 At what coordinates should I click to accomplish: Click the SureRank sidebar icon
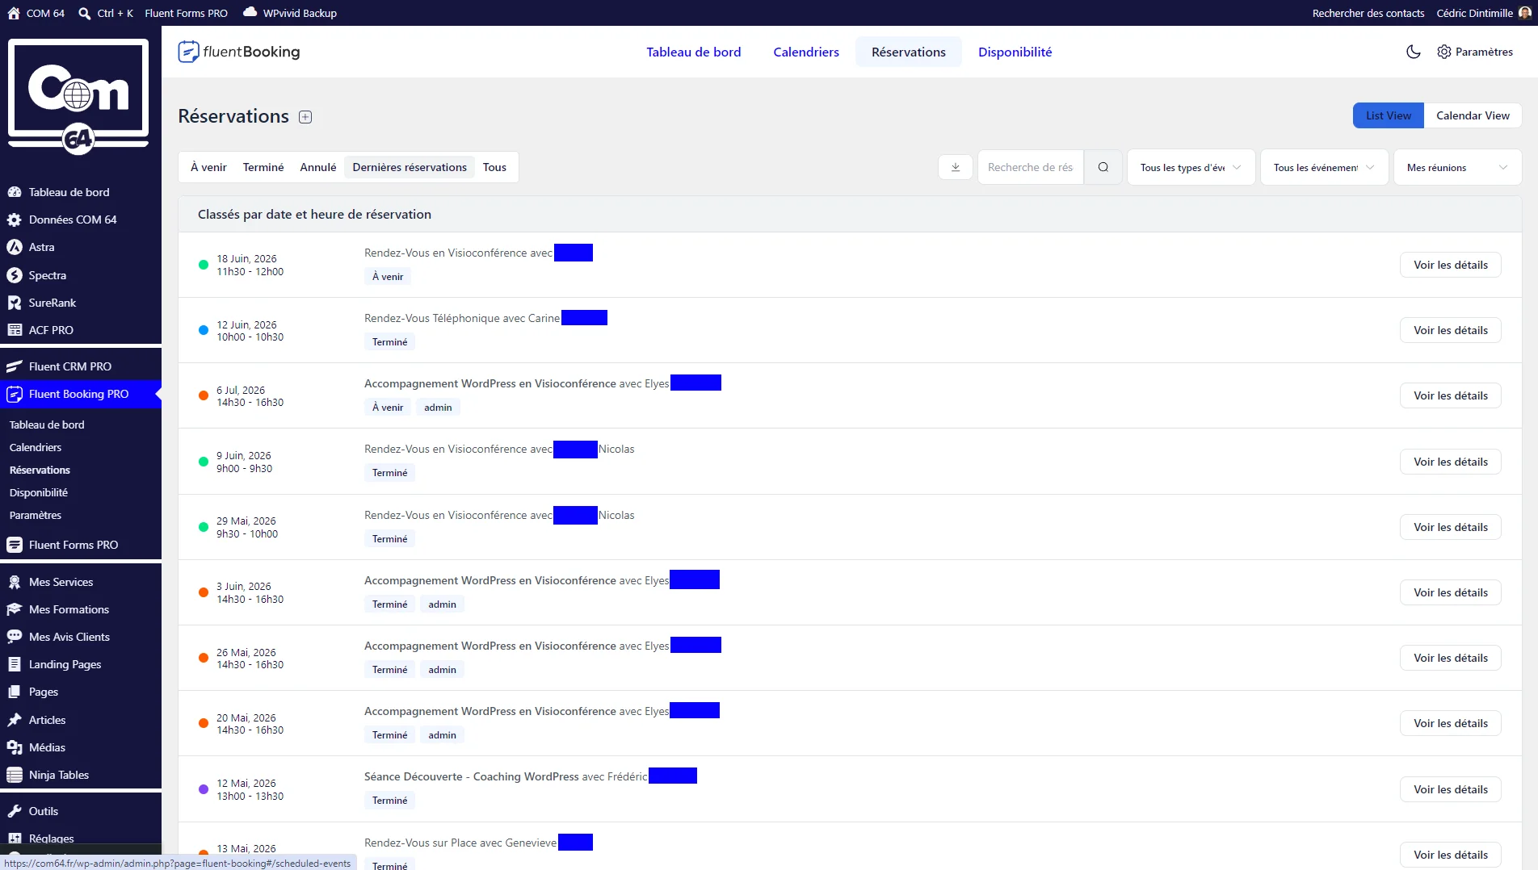pos(15,303)
